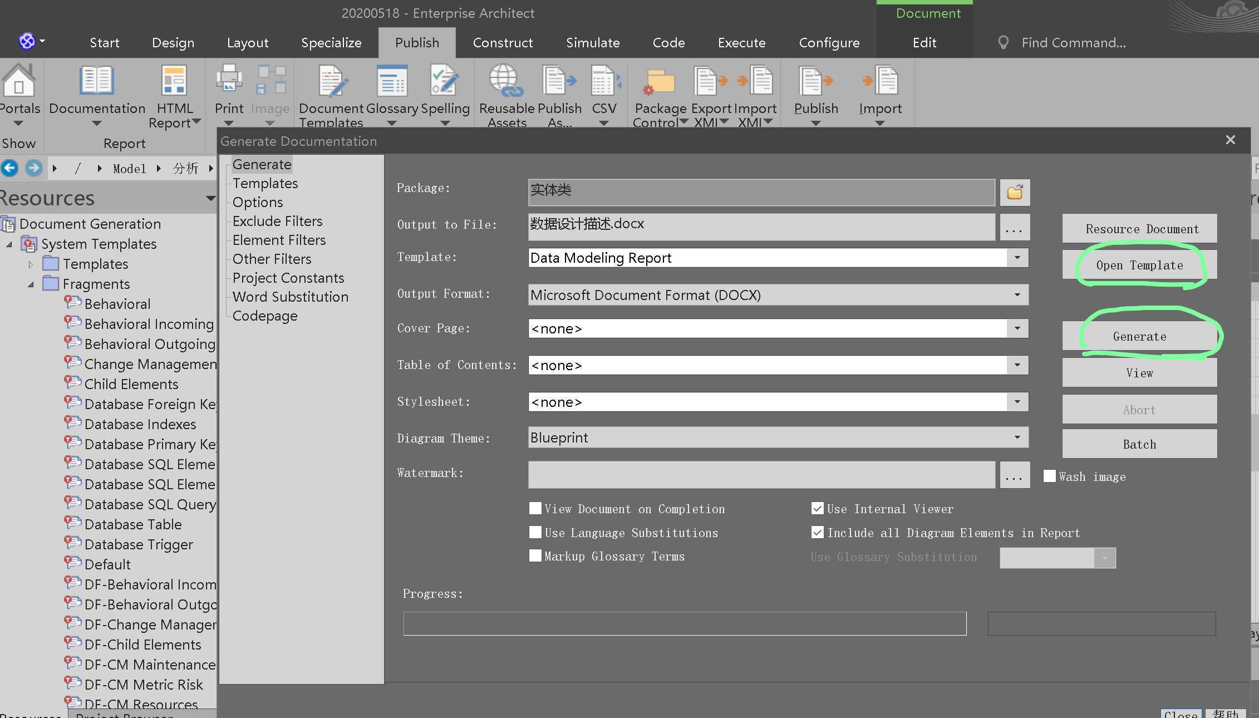1259x718 pixels.
Task: Toggle Include all Diagram Elements in Report
Action: [817, 532]
